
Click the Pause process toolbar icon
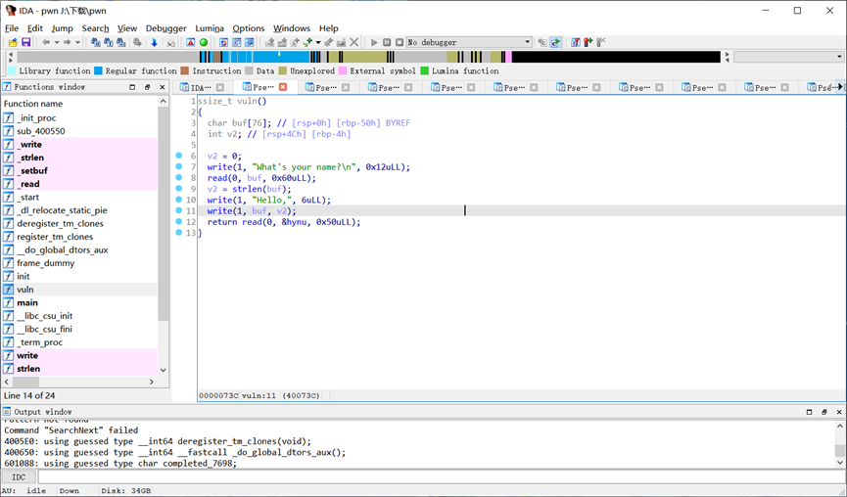[387, 43]
